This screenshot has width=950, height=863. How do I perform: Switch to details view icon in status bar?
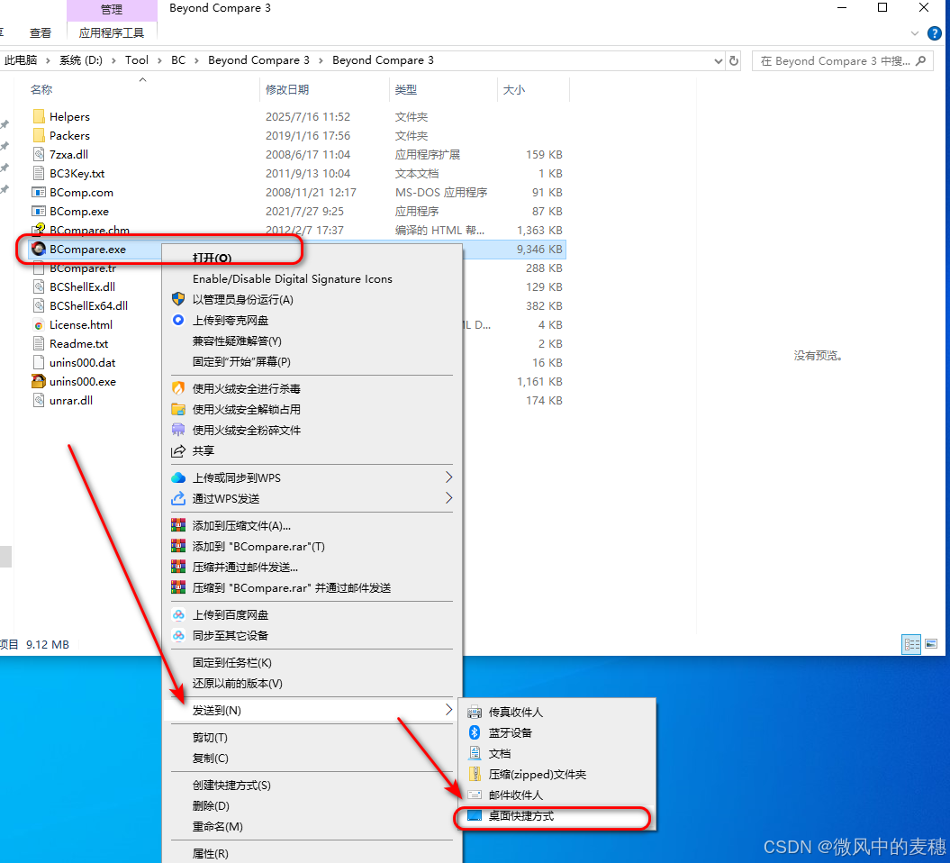[912, 643]
